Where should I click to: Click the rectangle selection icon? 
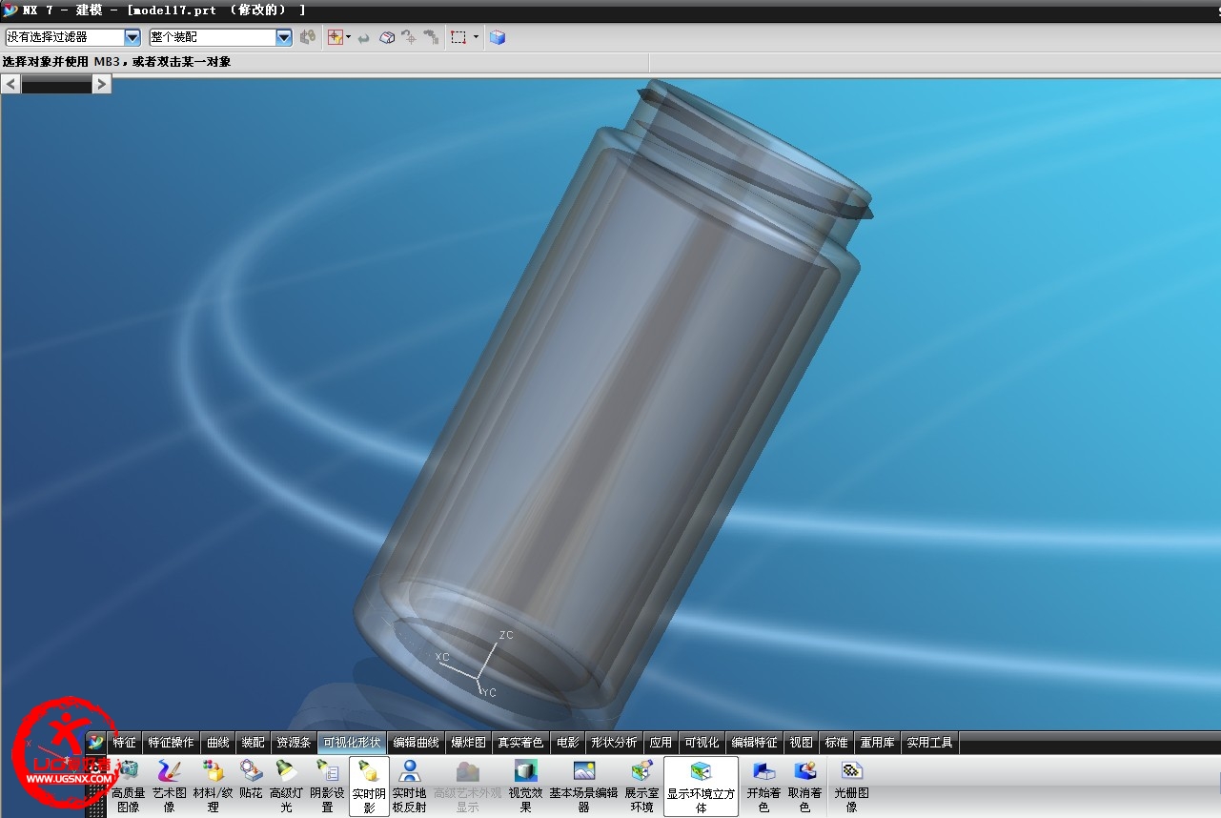click(458, 37)
